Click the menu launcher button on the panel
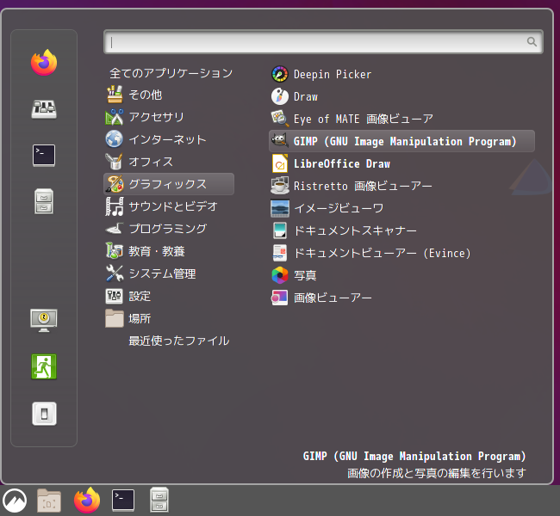560x516 pixels. tap(15, 501)
